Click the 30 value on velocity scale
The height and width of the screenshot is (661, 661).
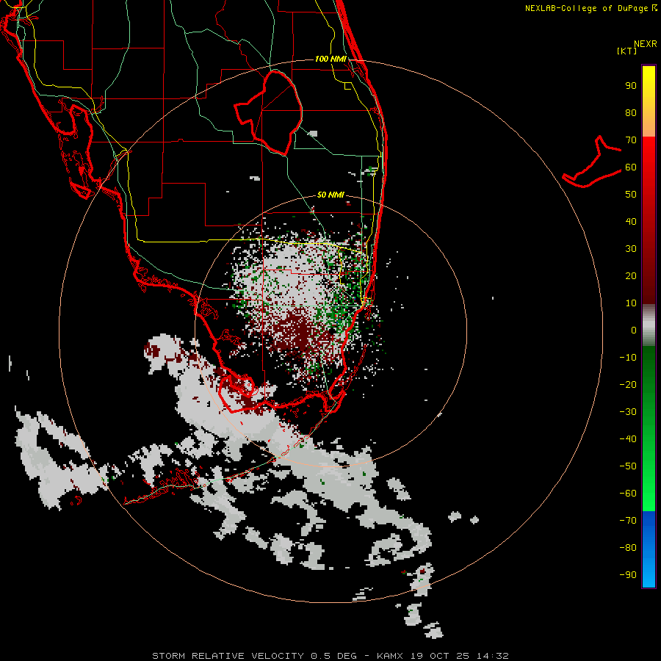pyautogui.click(x=631, y=249)
